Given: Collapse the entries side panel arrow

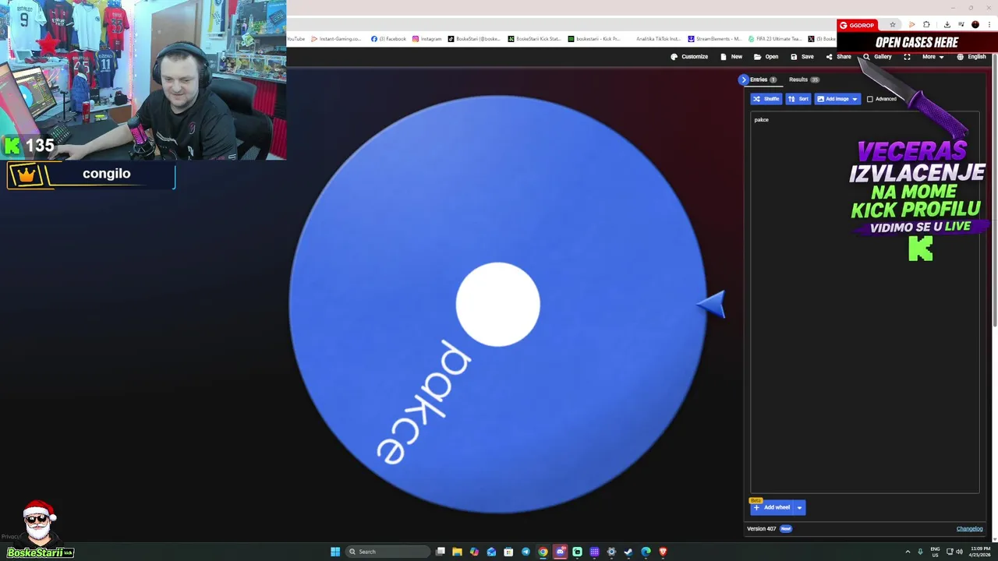Looking at the screenshot, I should [x=744, y=79].
